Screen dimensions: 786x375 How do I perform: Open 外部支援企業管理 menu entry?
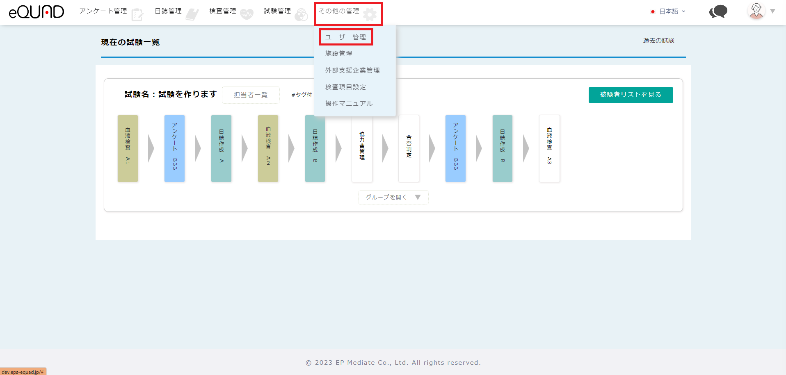(352, 70)
